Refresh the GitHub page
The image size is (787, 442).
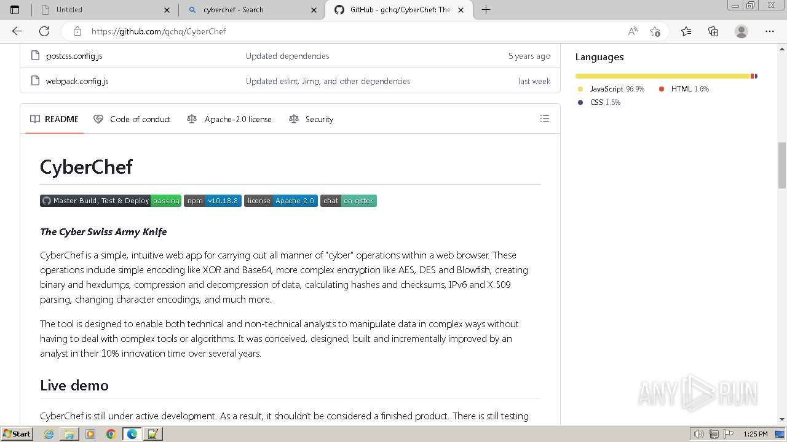[x=44, y=31]
